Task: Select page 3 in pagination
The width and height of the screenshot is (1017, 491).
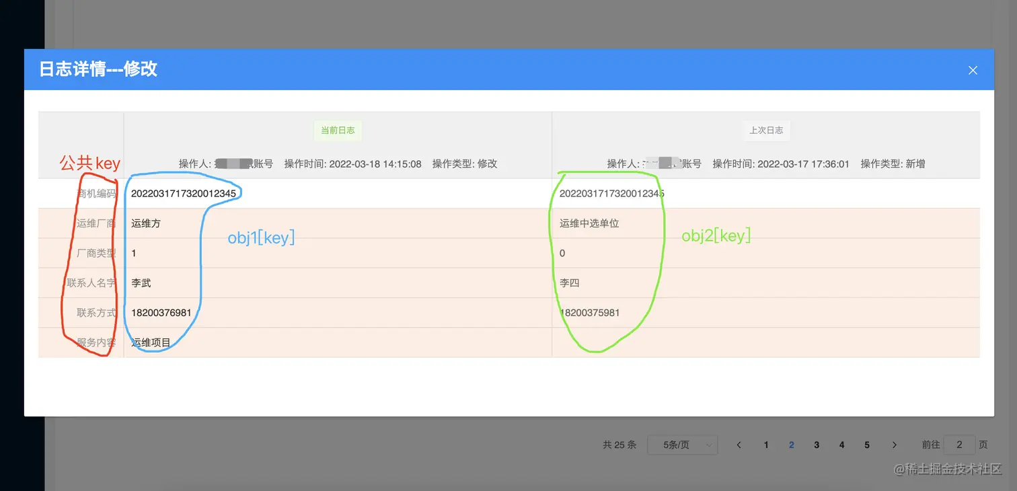Action: pyautogui.click(x=817, y=445)
